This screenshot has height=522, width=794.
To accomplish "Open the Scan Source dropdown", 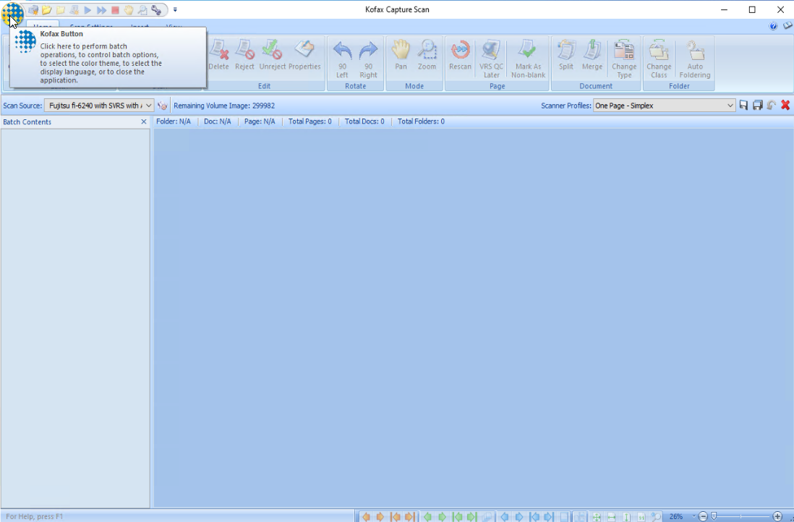I will click(99, 106).
